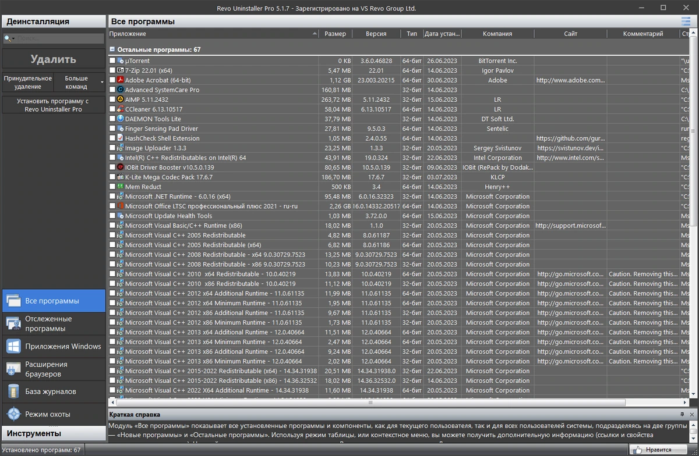Click the pin icon in Краткая справка panel
699x456 pixels.
[683, 414]
